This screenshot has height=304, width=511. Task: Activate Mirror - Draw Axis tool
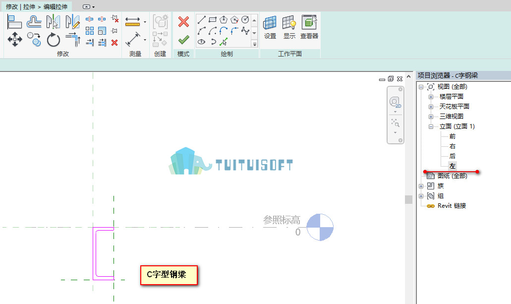(x=73, y=22)
